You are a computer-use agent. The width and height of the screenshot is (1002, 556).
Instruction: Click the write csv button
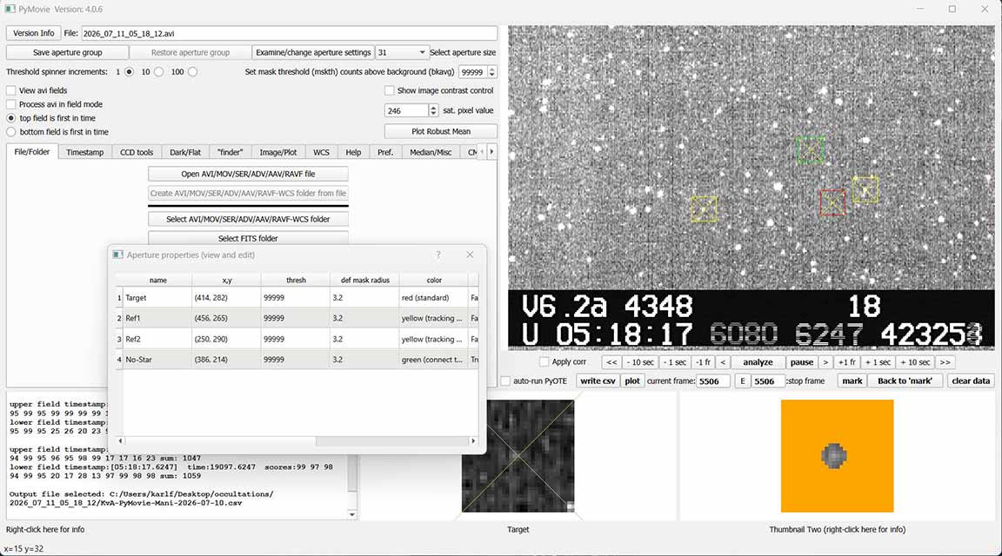(598, 381)
